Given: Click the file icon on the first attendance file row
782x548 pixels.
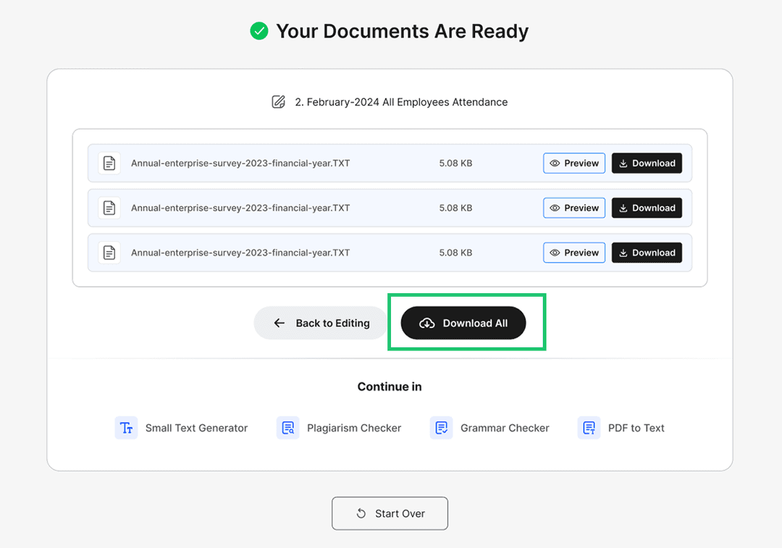Looking at the screenshot, I should [109, 163].
